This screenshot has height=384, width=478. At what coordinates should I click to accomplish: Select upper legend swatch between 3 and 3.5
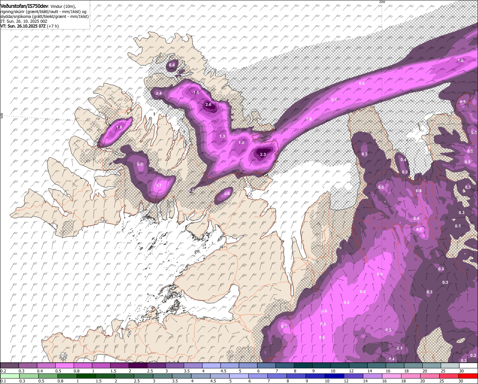(x=174, y=366)
